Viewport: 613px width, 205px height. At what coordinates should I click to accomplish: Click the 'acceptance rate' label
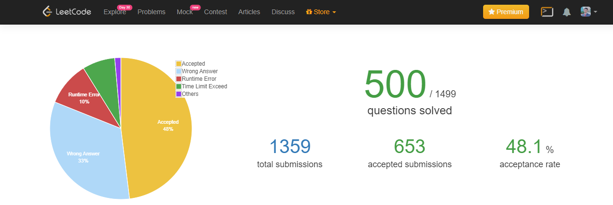tap(530, 165)
